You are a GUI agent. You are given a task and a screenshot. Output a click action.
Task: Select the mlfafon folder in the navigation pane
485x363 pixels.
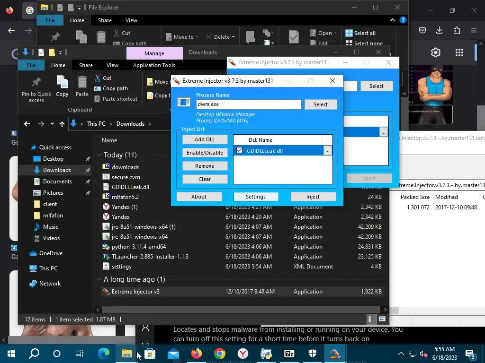[53, 216]
